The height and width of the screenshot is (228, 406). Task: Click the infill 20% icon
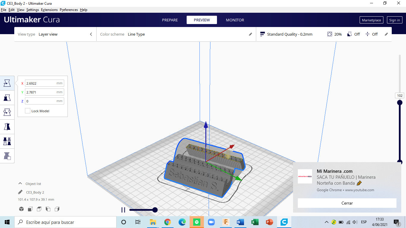point(330,34)
